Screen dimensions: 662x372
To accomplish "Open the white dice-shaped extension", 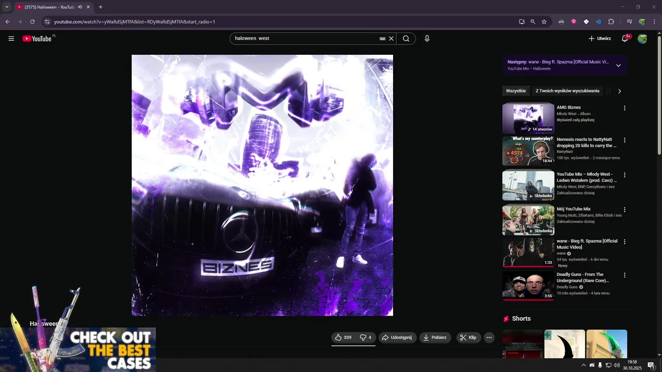I will pos(586,22).
